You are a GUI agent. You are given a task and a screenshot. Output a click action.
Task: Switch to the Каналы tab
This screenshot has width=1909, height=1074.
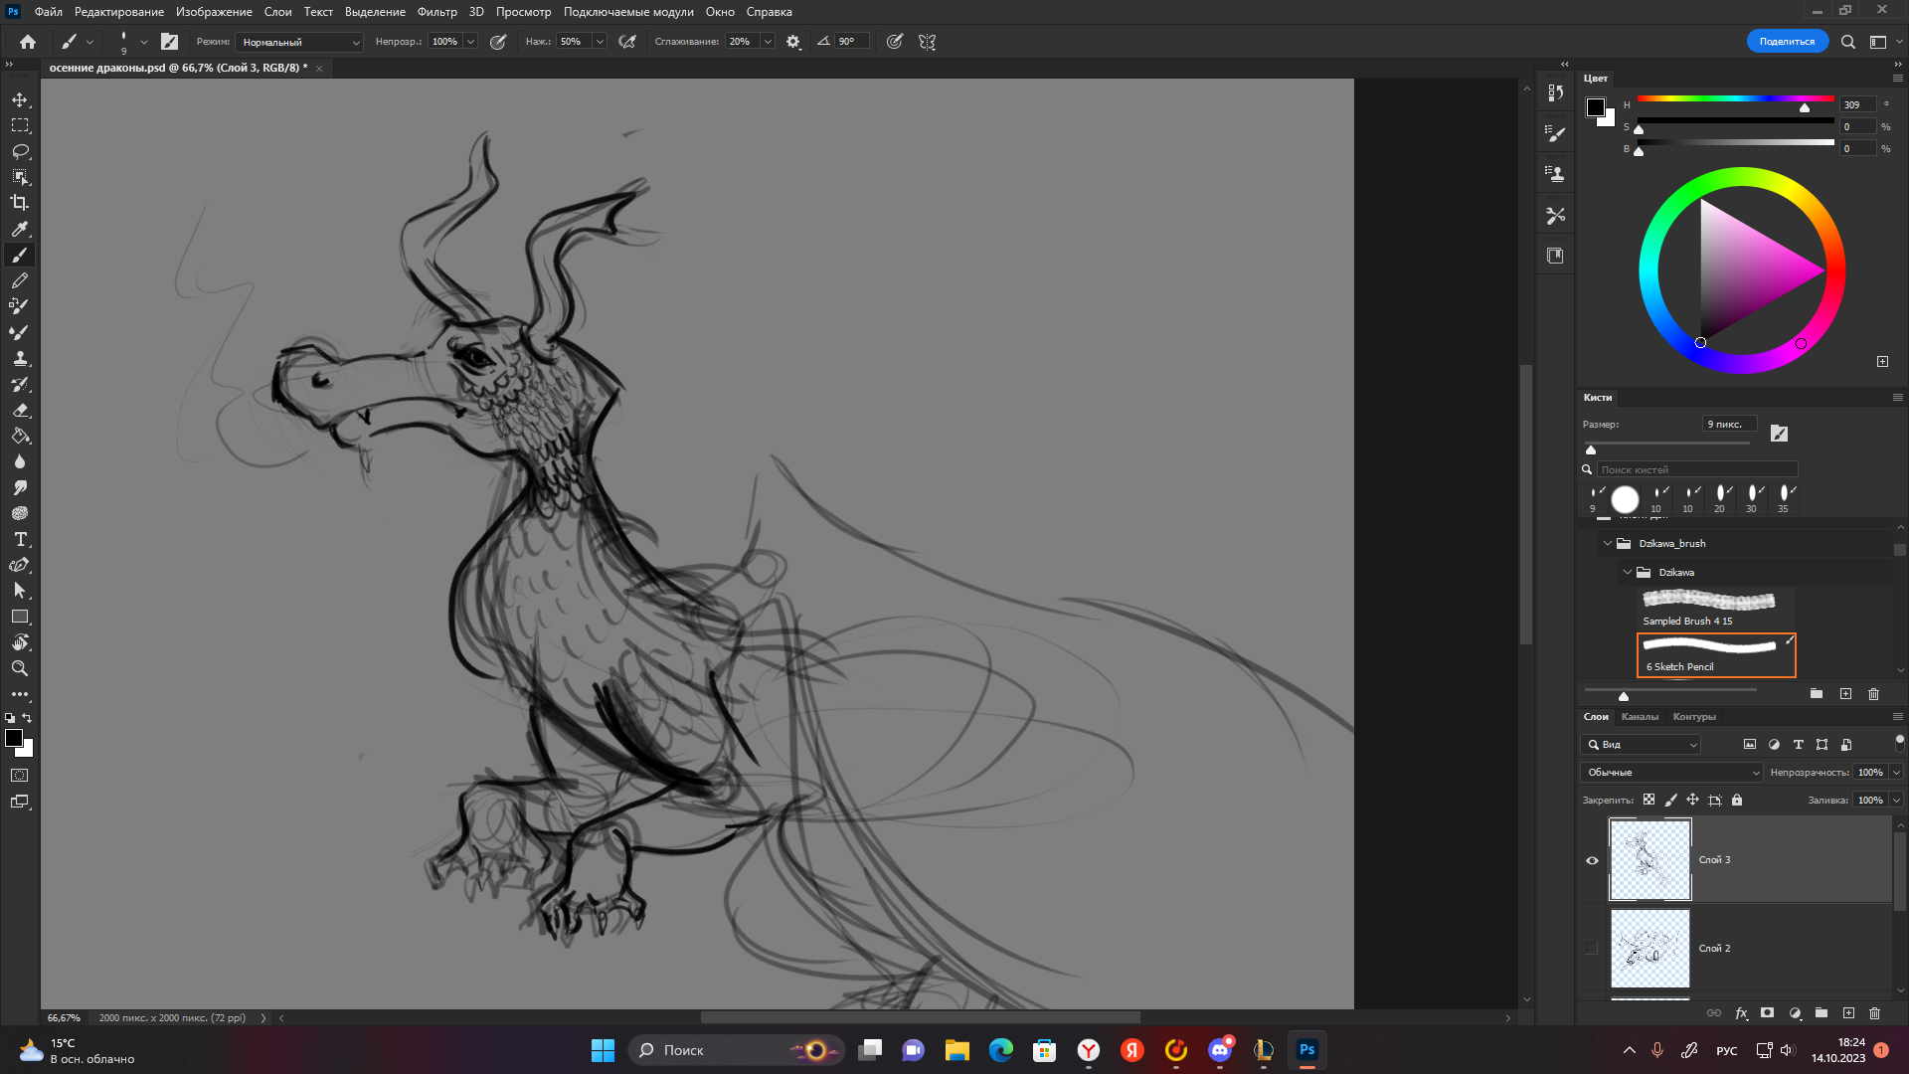click(1640, 716)
